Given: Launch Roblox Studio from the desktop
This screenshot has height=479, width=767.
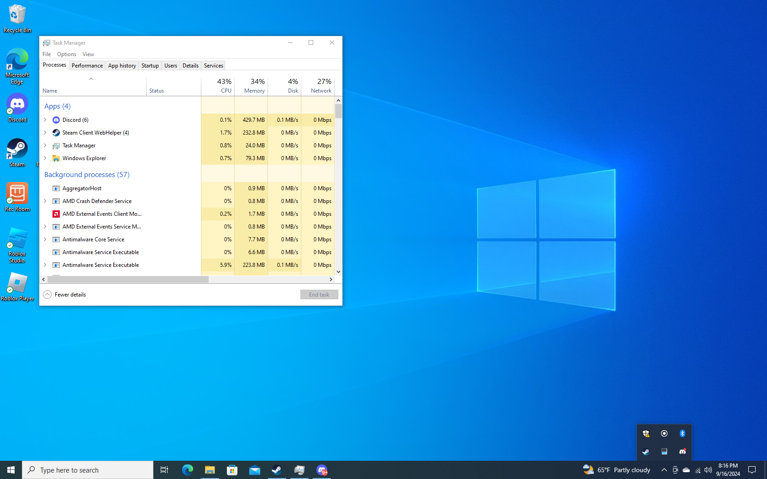Looking at the screenshot, I should (17, 245).
